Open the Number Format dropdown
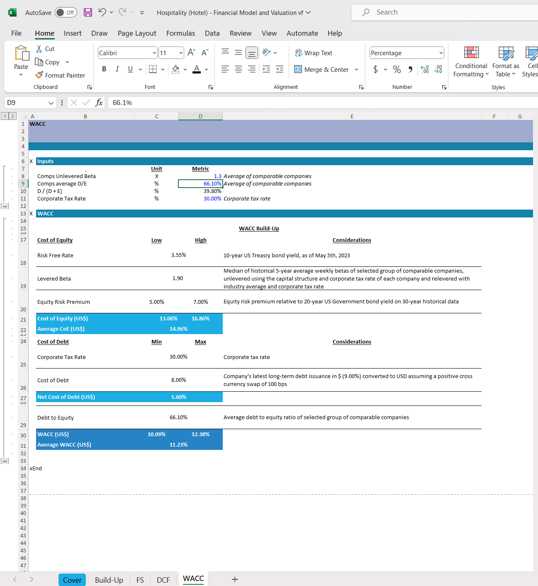 coord(441,53)
